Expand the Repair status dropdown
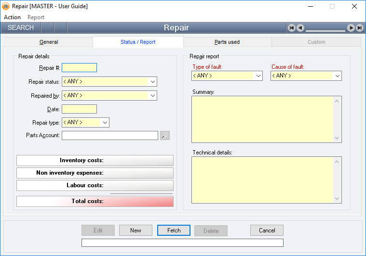The width and height of the screenshot is (366, 256). tap(152, 82)
